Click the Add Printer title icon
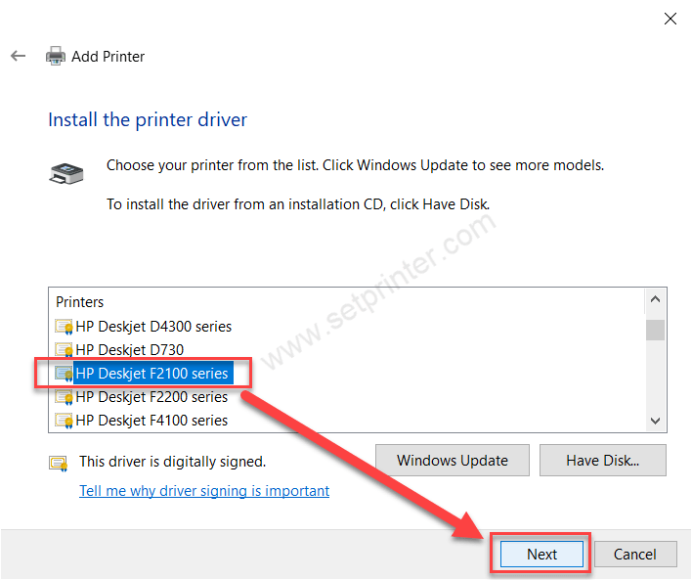Screen dimensions: 692x580 56,56
